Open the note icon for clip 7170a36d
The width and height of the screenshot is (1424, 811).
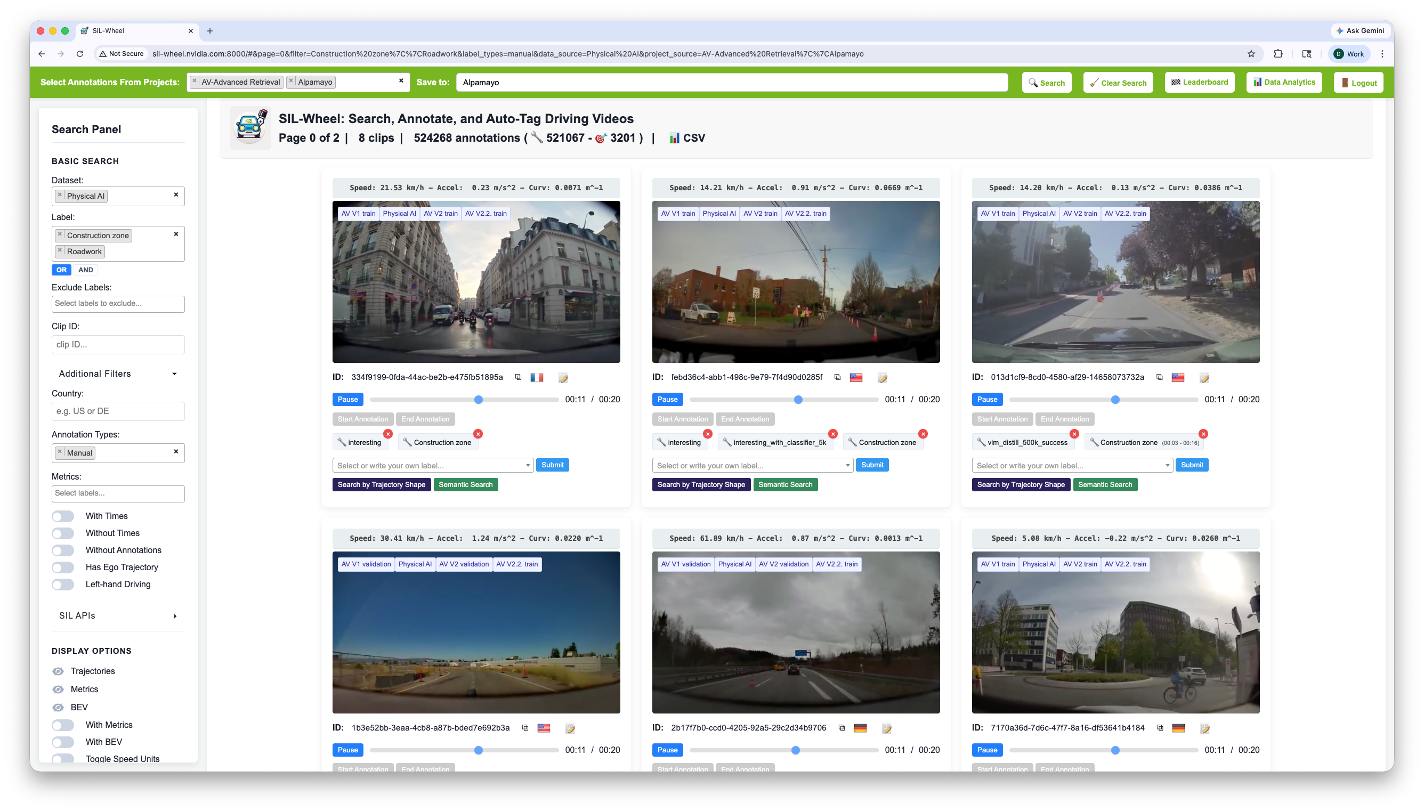1204,728
